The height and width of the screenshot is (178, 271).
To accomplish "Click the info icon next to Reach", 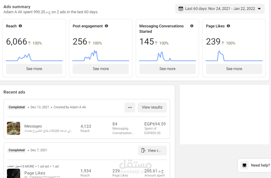I will [x=20, y=26].
